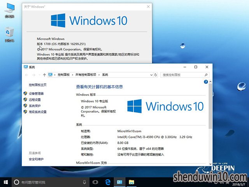Viewport: 249px width, 187px height.
Task: Select the 8.00 GB memory value
Action: coord(123,143)
